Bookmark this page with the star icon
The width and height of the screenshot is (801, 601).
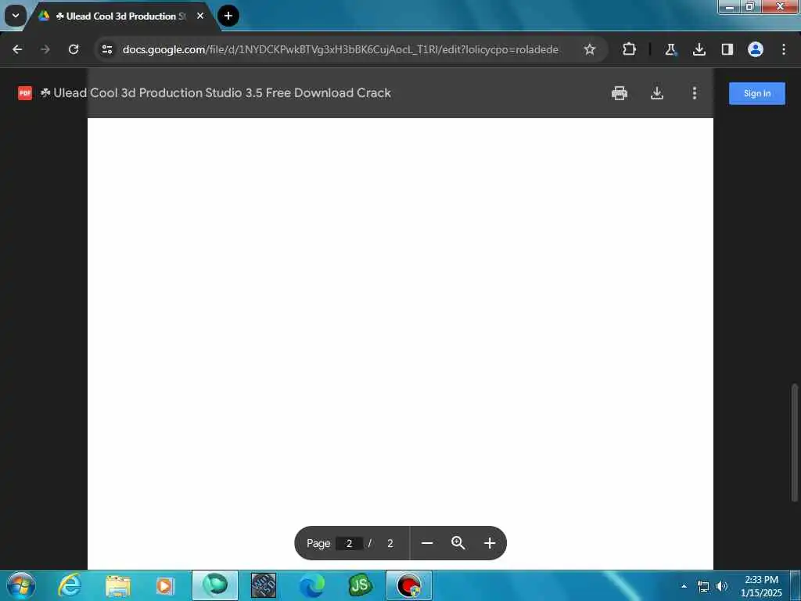pos(590,49)
